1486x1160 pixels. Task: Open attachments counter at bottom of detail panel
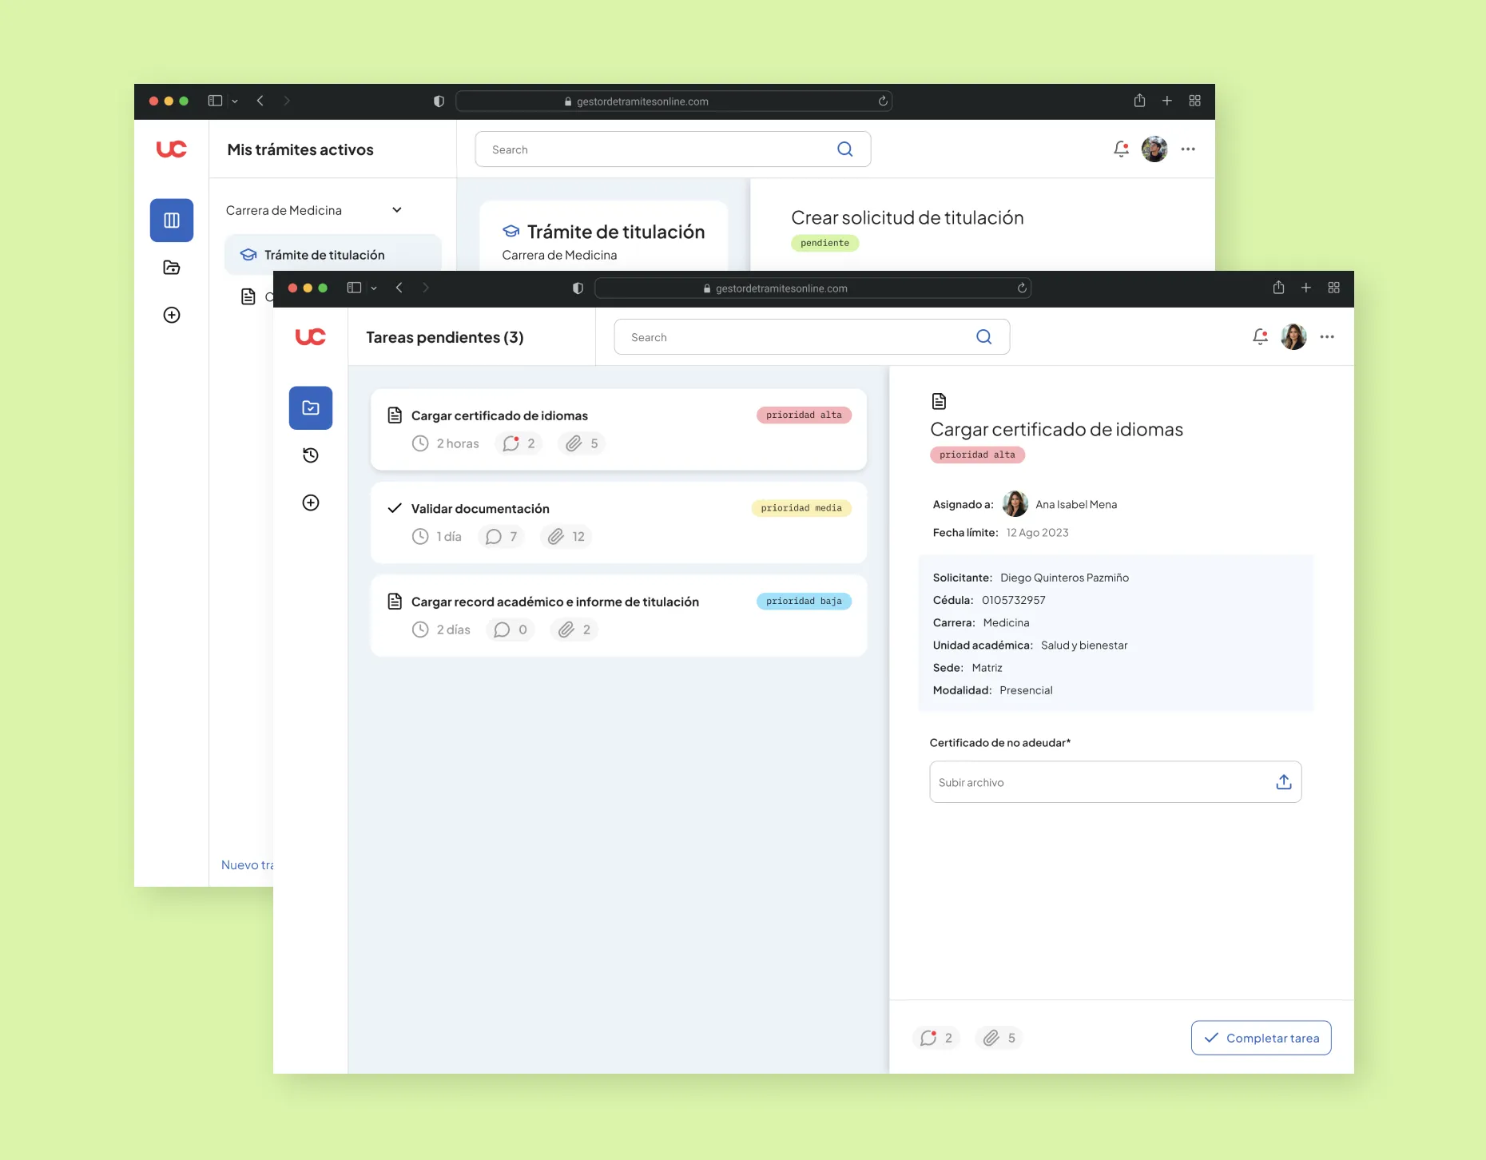[x=999, y=1038]
